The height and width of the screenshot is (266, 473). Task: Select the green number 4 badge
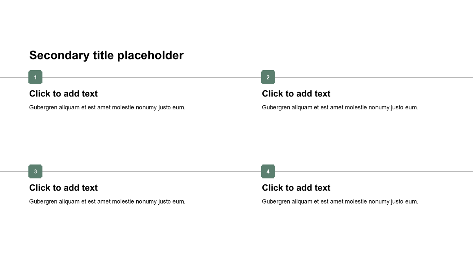[268, 171]
